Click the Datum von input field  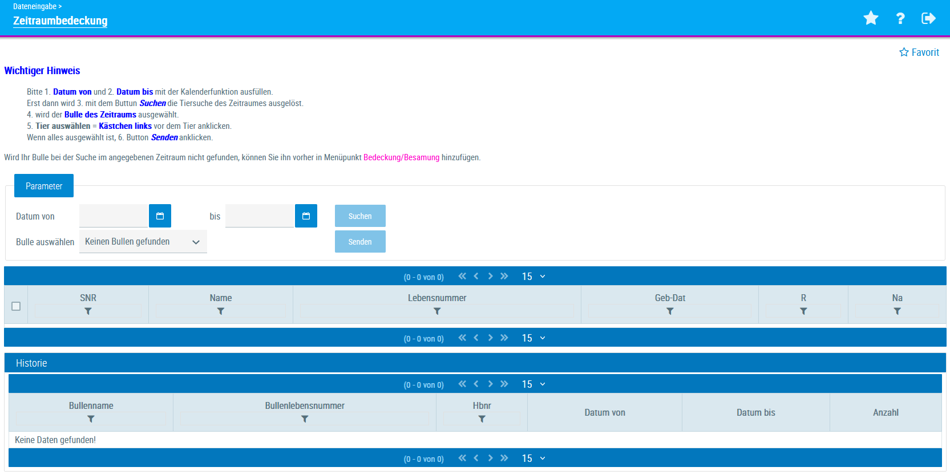(x=114, y=216)
